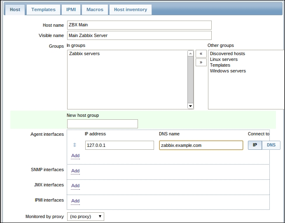Click the New host group field
Screen dimensions: 285x223
103,124
